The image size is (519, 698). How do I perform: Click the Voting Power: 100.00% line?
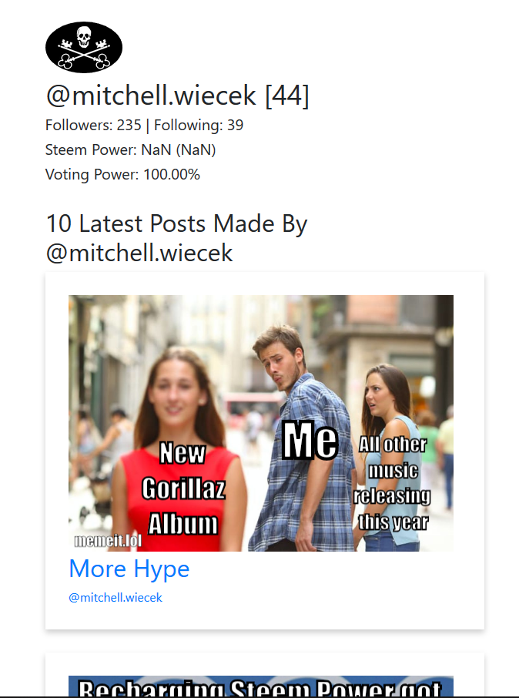122,174
